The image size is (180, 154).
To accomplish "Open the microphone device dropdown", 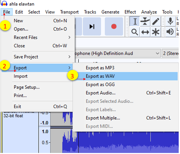I will click(x=117, y=53).
